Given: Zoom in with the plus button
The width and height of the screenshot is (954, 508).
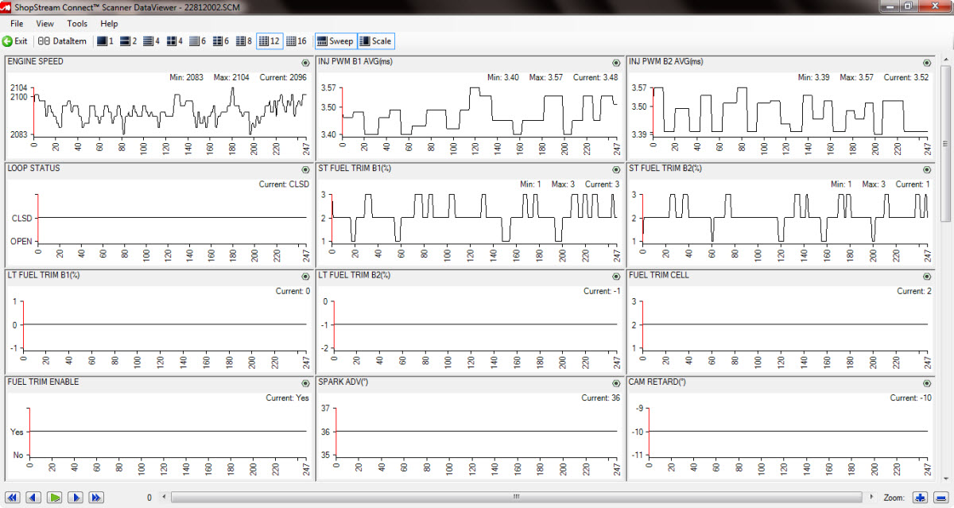Looking at the screenshot, I should (x=921, y=497).
